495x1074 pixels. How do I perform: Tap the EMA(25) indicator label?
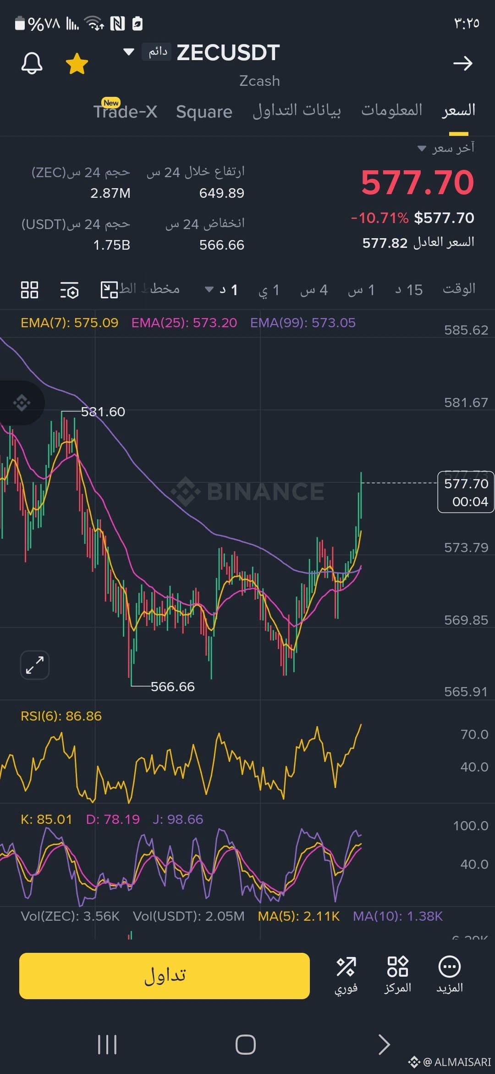click(184, 323)
